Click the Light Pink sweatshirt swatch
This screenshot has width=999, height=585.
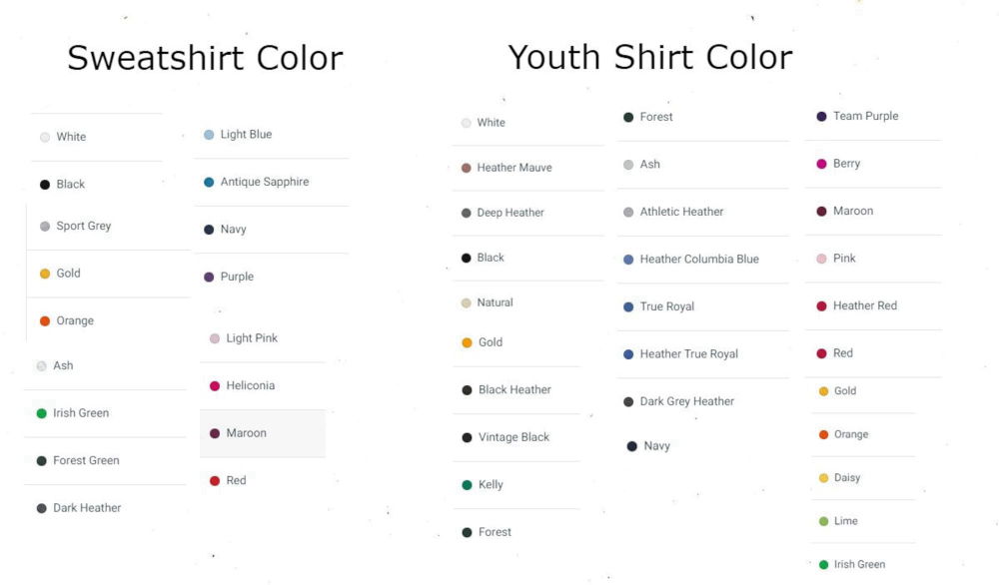(215, 338)
